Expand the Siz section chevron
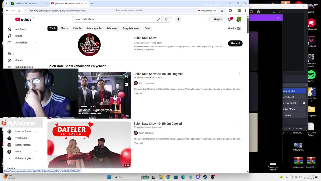The height and width of the screenshot is (181, 321). point(14,54)
